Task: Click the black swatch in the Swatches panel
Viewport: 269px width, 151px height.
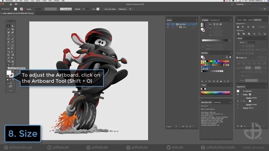Action: 207,61
